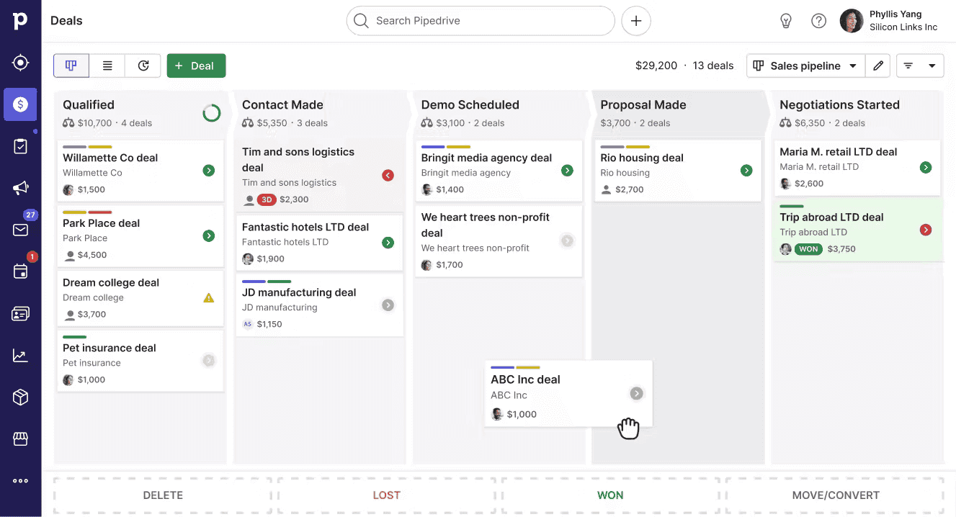The height and width of the screenshot is (517, 956).
Task: Edit the pipeline using the pencil icon
Action: (x=877, y=66)
